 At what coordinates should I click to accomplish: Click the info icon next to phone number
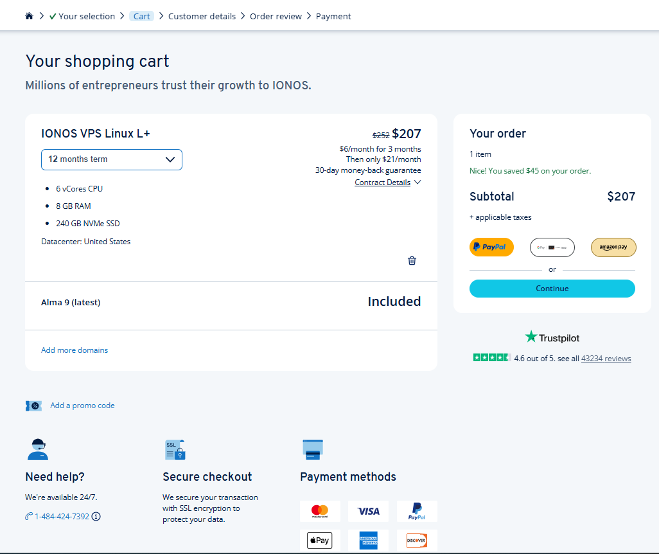96,516
